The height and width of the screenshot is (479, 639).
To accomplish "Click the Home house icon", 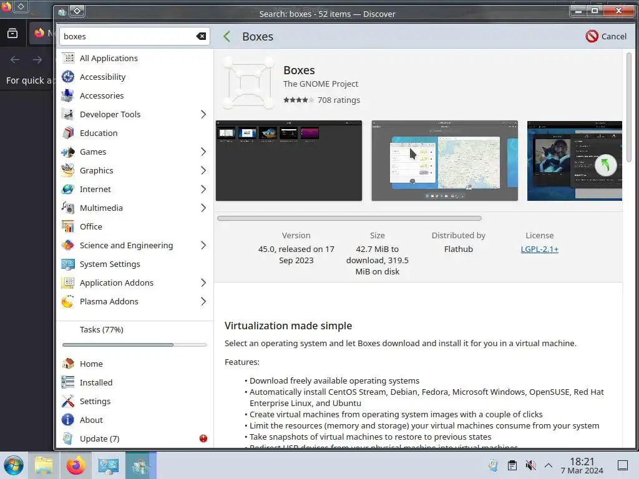I will tap(67, 364).
